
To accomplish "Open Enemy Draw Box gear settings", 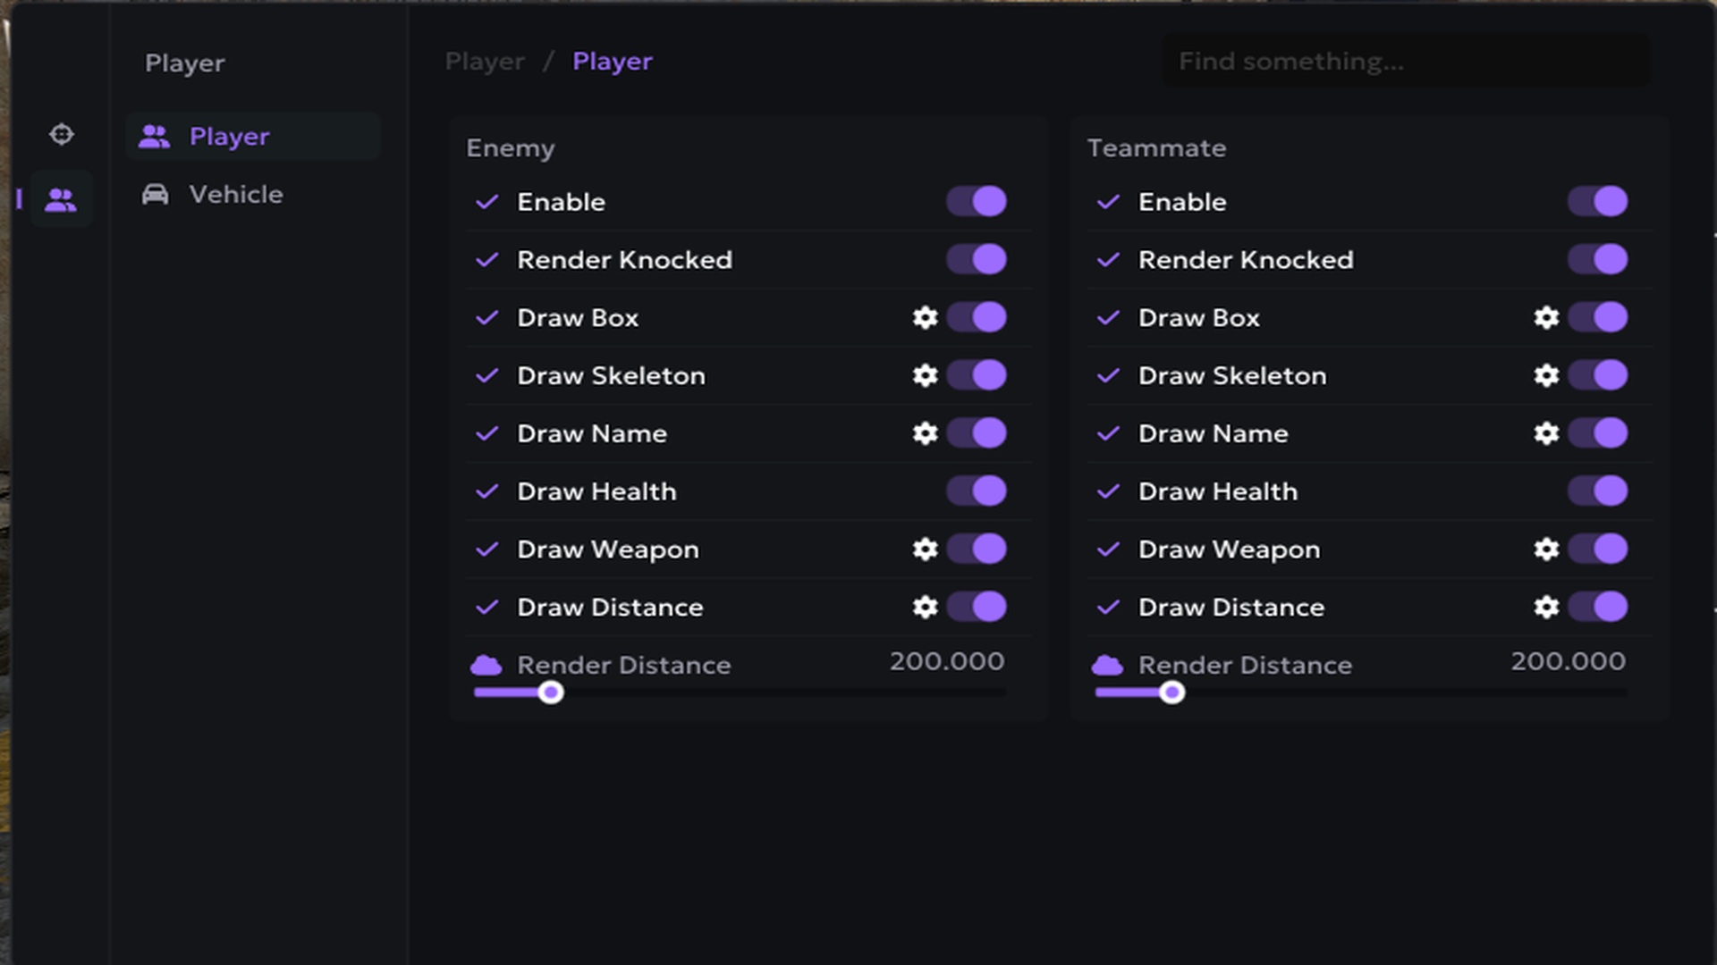I will [x=925, y=317].
